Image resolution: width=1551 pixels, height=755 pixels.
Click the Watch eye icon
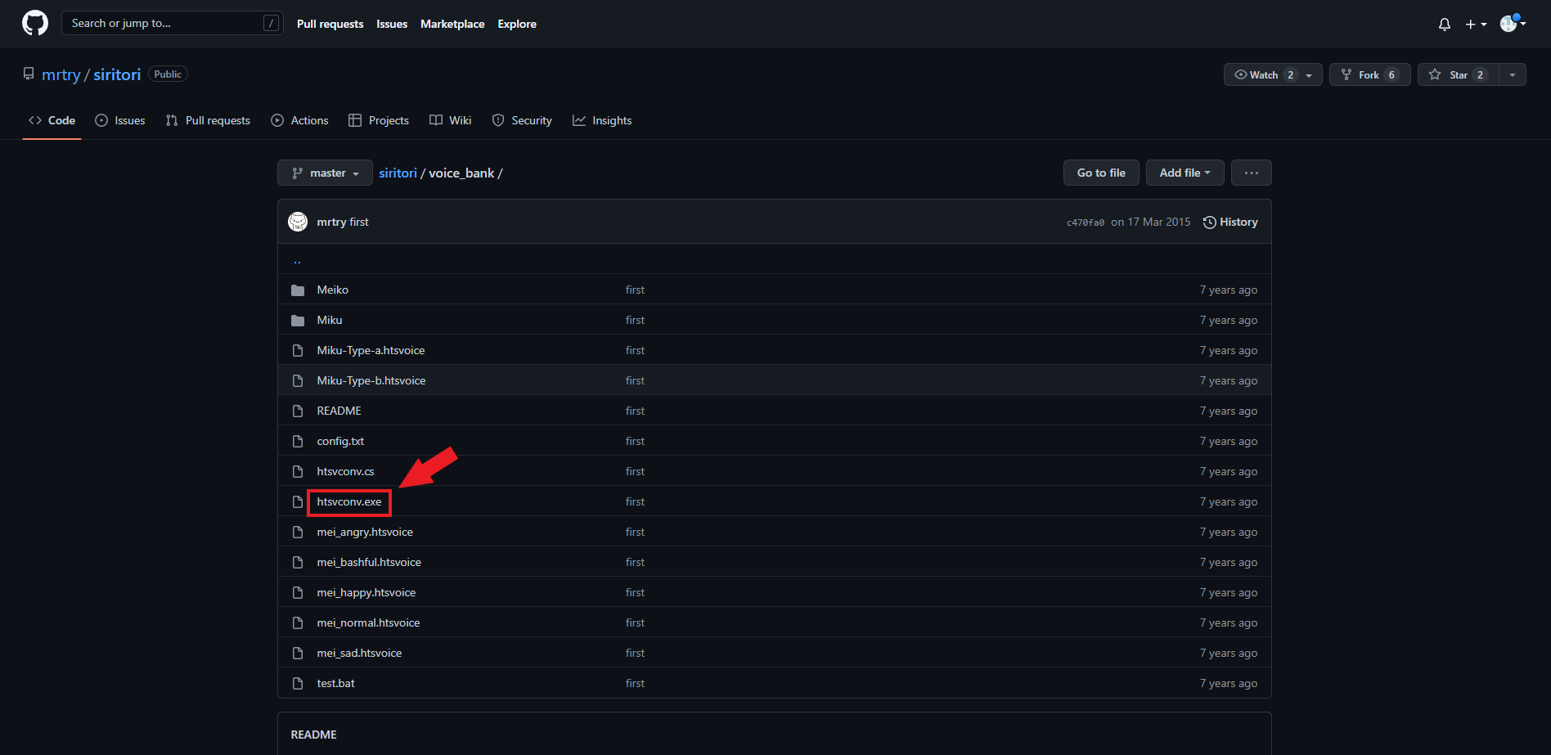1241,74
